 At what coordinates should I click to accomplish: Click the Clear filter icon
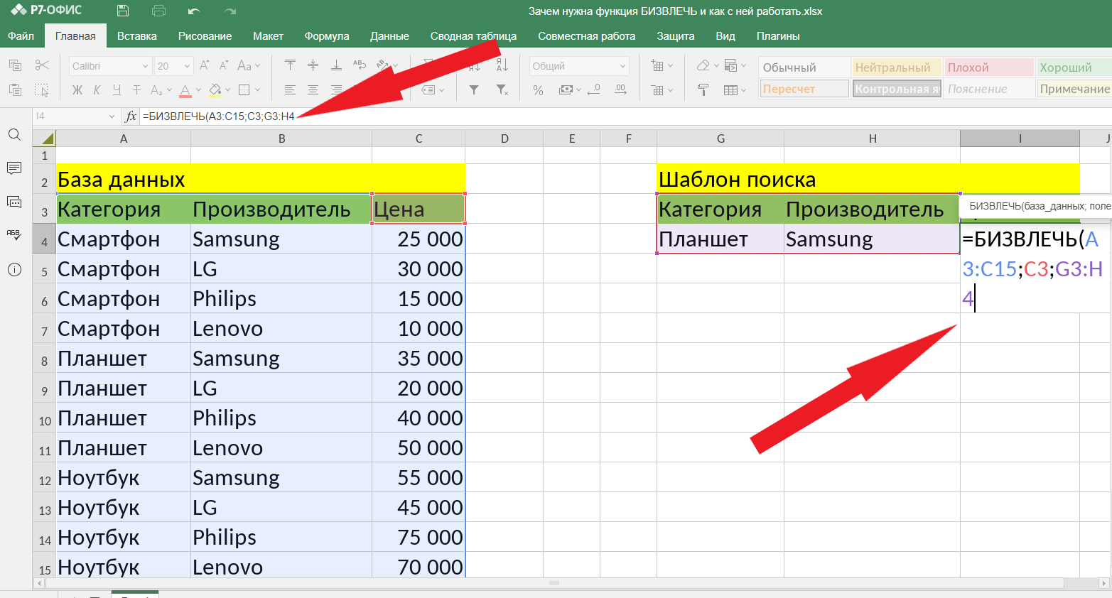point(502,89)
